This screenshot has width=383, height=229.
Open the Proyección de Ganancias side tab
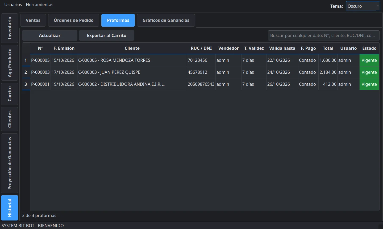10,163
